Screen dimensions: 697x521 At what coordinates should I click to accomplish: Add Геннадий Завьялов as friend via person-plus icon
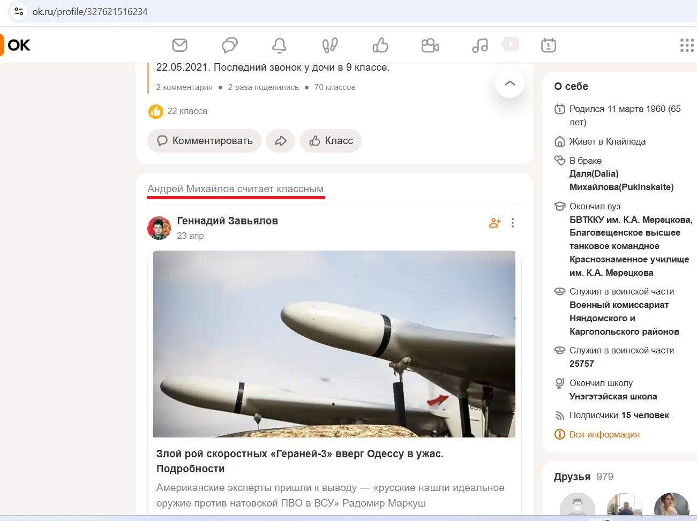click(493, 223)
